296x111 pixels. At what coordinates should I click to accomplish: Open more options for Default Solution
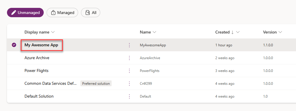coord(129,96)
